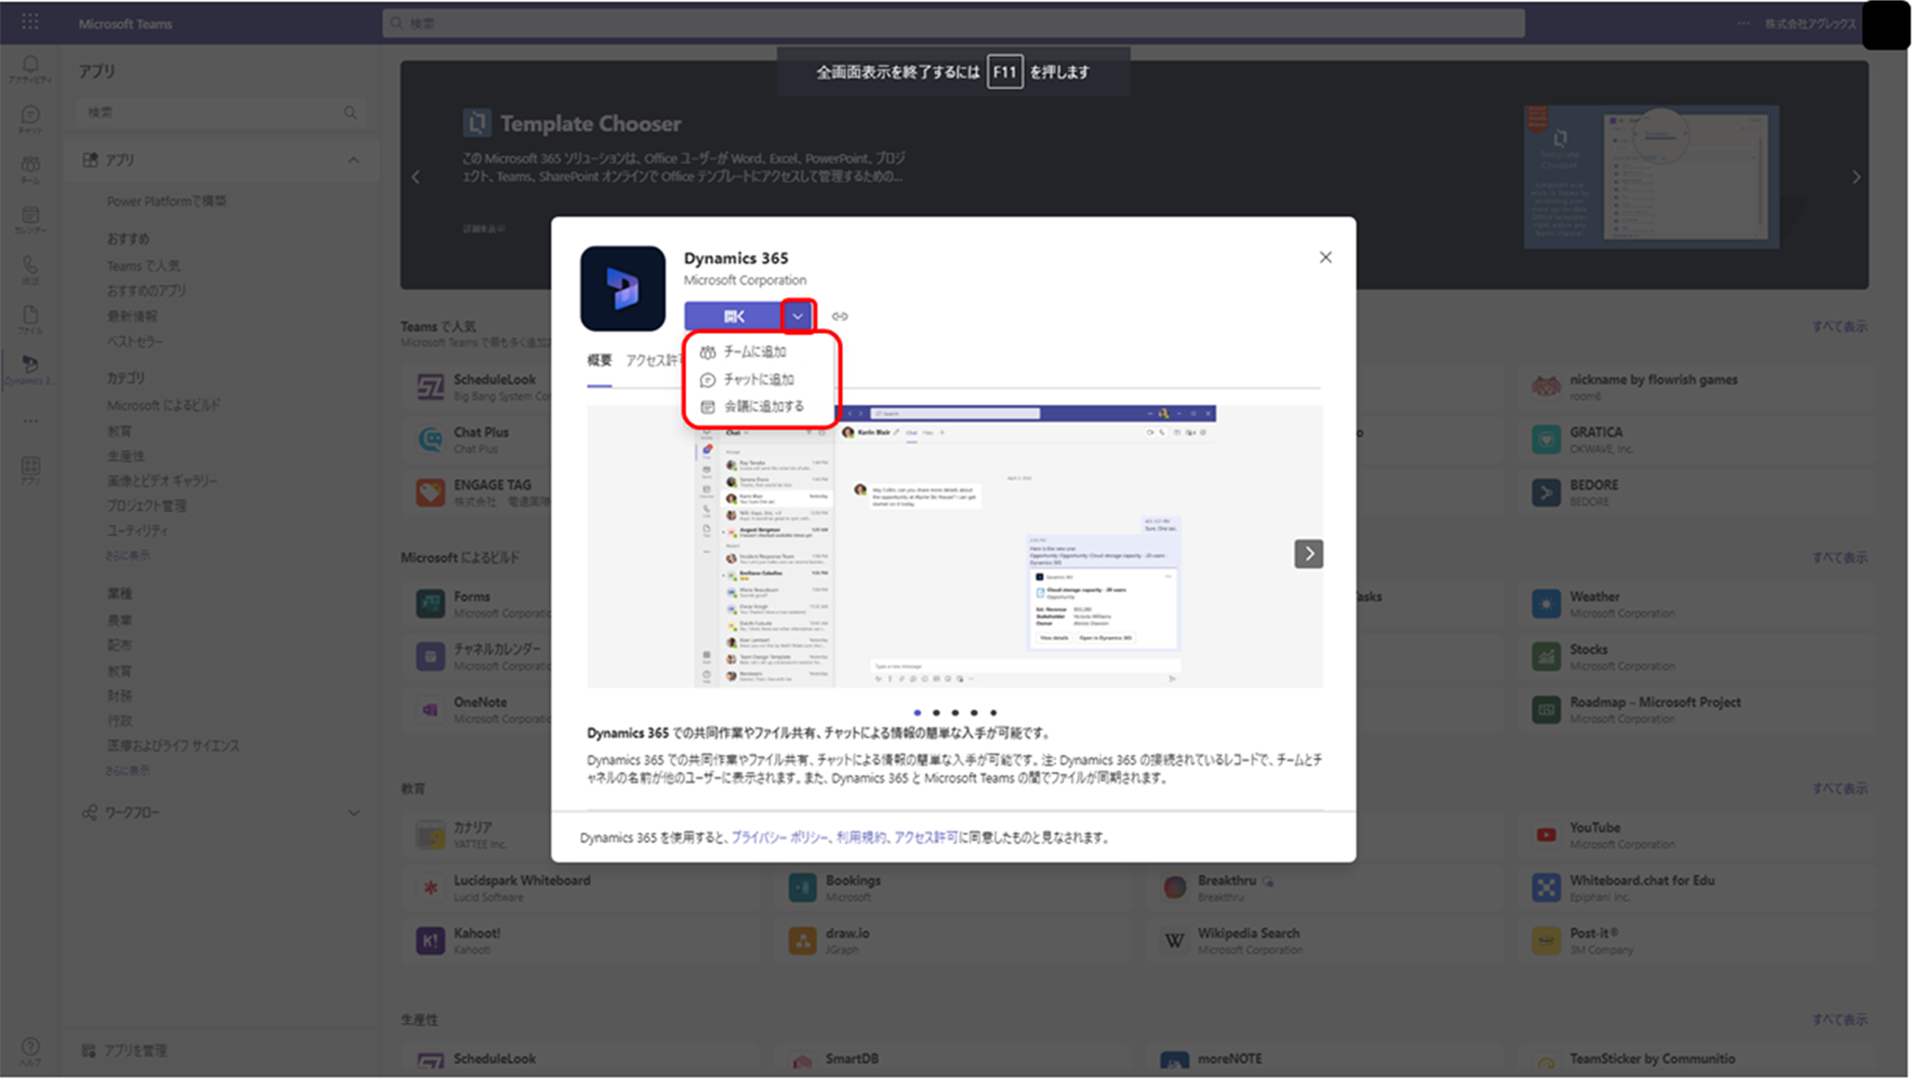Open the アクセス許可 link in dialog footer
The height and width of the screenshot is (1083, 1922).
click(x=925, y=838)
